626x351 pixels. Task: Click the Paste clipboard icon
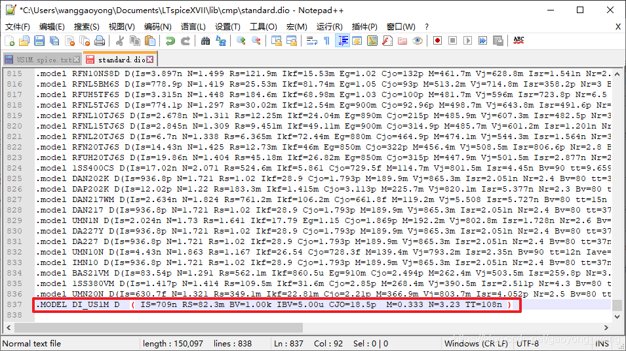point(150,41)
